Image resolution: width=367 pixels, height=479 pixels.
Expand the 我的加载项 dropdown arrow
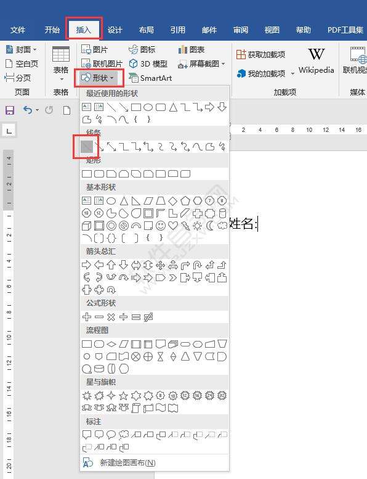point(292,73)
